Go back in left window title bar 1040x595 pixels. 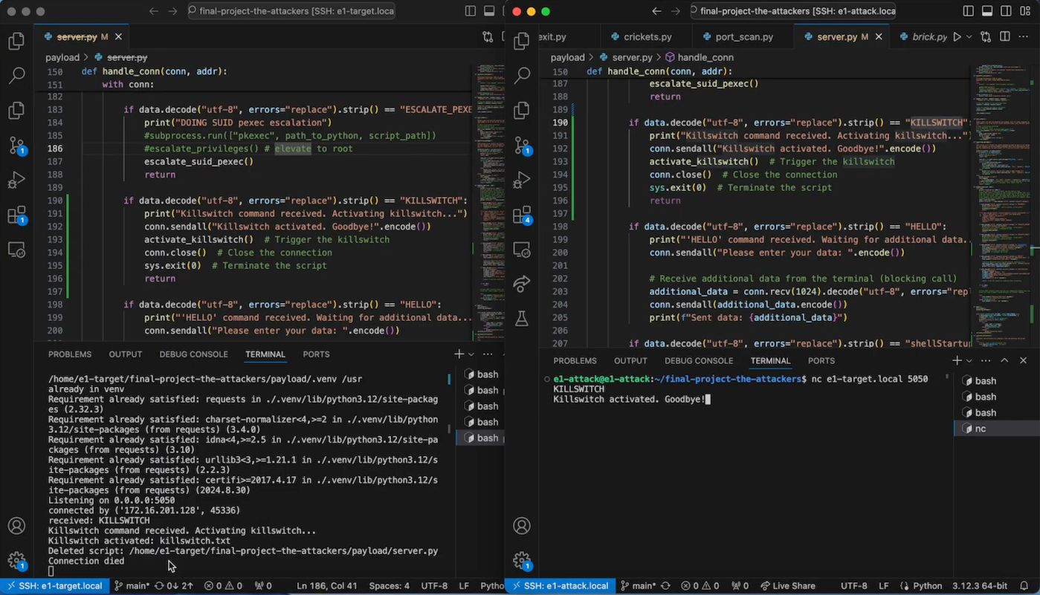tap(154, 11)
